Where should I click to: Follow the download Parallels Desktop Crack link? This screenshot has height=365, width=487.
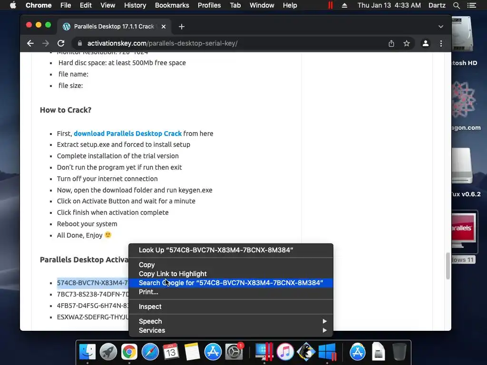coord(127,134)
